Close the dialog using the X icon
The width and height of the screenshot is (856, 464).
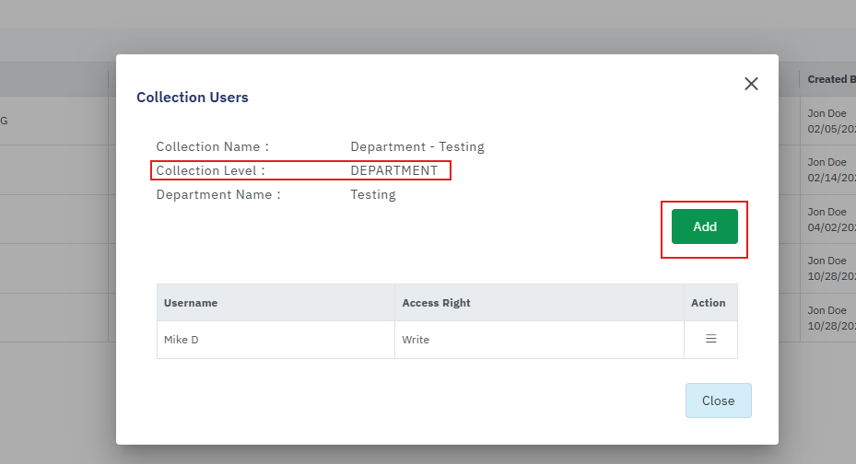[x=751, y=84]
